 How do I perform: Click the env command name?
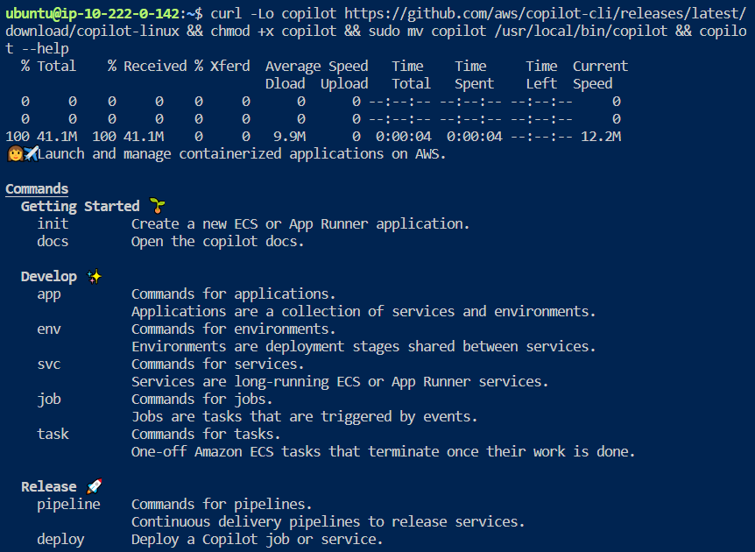tap(49, 329)
